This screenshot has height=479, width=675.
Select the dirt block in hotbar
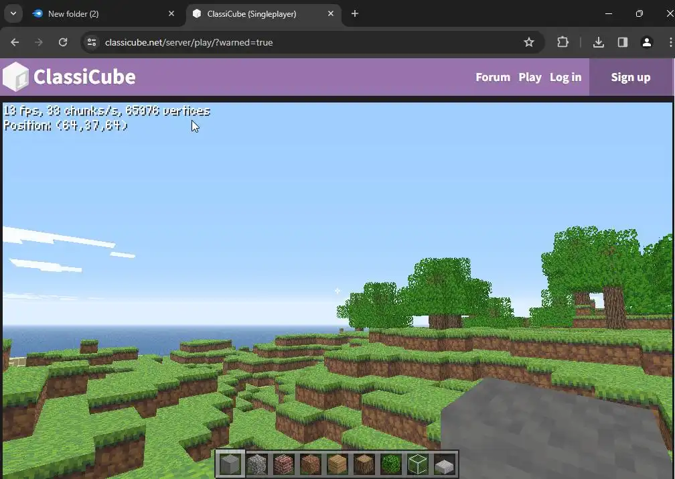tap(311, 464)
